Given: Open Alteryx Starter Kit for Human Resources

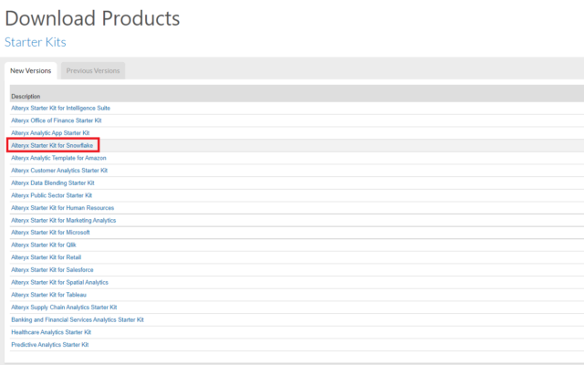Looking at the screenshot, I should pyautogui.click(x=63, y=208).
